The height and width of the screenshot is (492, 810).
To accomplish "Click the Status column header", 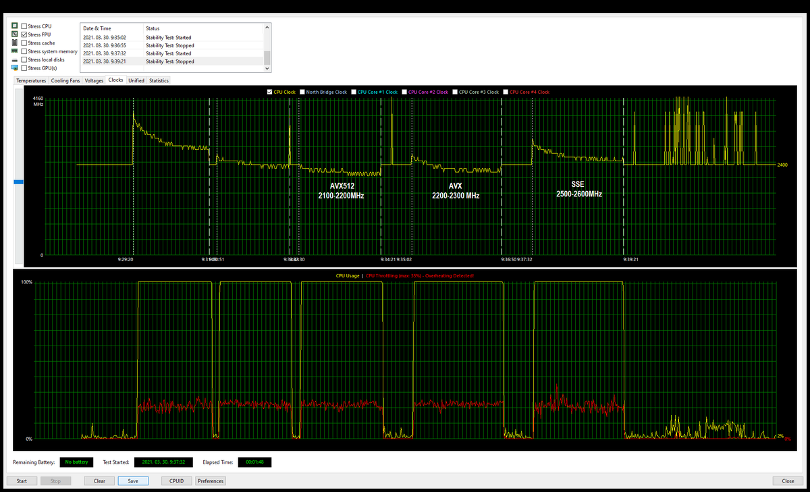I will click(203, 28).
